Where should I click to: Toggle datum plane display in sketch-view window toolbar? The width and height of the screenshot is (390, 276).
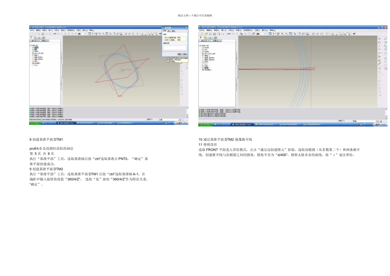332,34
